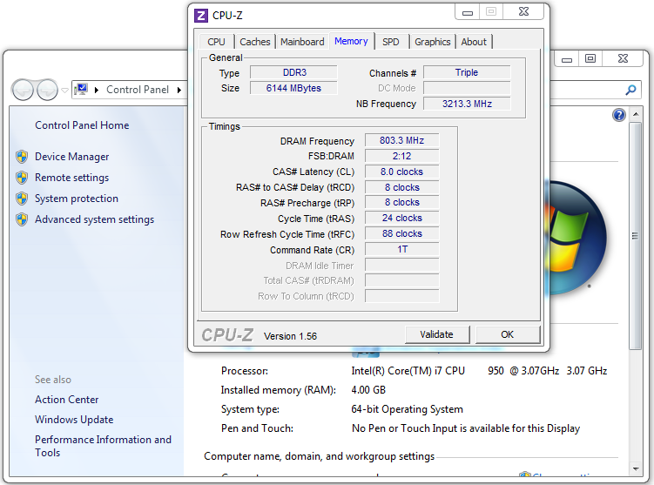Open Performance Information and Tools link
Viewport: 654px width, 485px height.
point(103,446)
